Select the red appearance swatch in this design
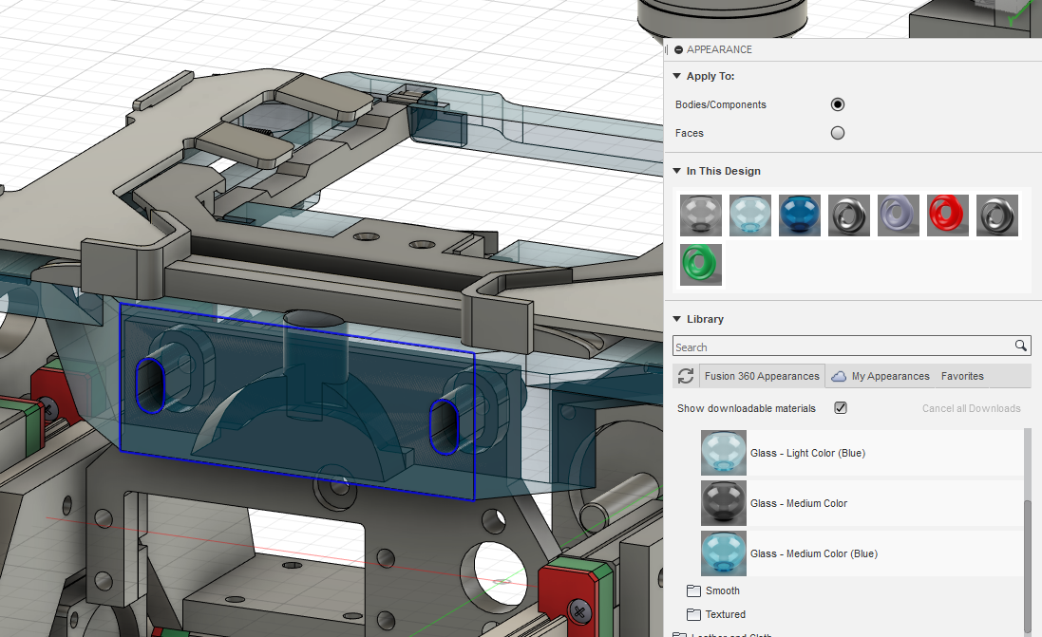The width and height of the screenshot is (1042, 637). tap(947, 215)
